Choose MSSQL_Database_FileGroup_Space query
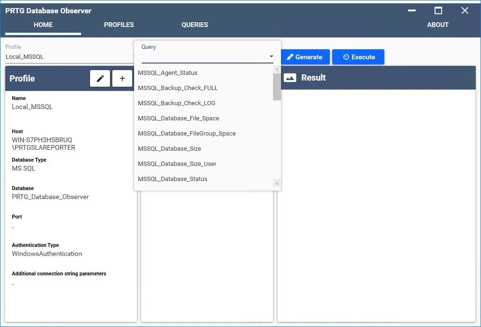The height and width of the screenshot is (327, 481). point(203,134)
